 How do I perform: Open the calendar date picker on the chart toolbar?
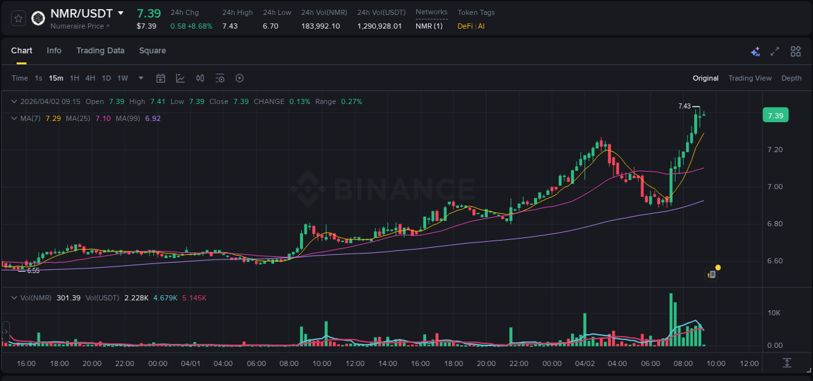tap(161, 78)
